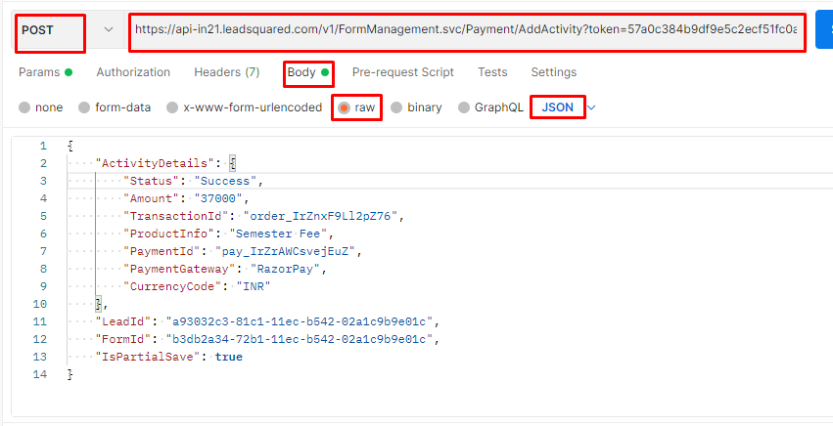Click the "ProductInfo" key
The height and width of the screenshot is (426, 833).
click(169, 234)
